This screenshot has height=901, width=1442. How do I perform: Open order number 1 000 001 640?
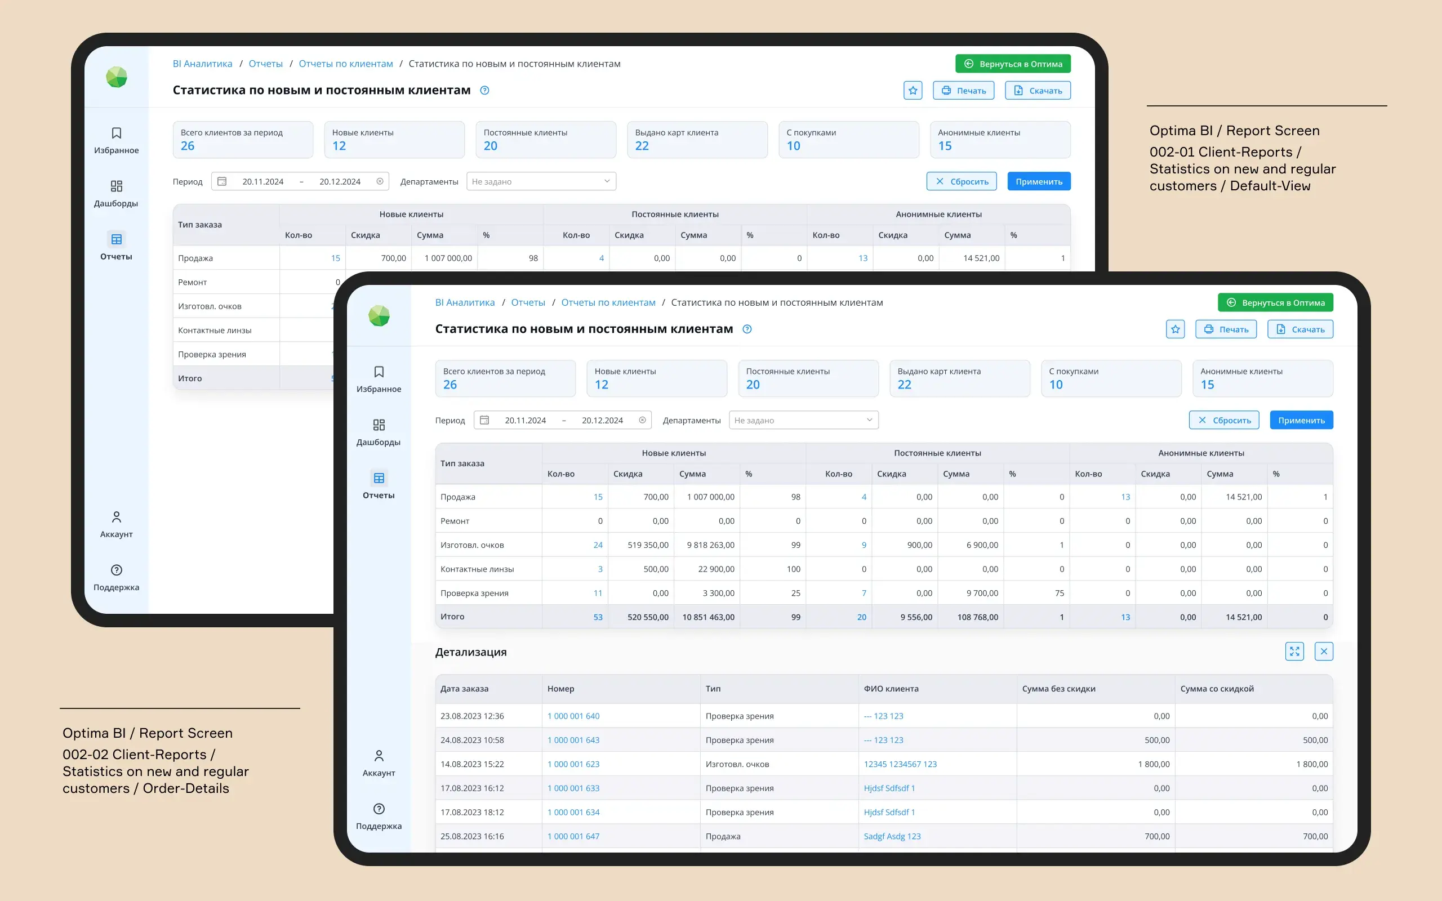573,716
